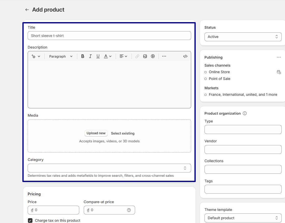Insert link in description
Screen dimensions: 285x223
point(137,56)
